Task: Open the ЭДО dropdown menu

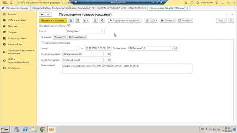Action: click(x=151, y=21)
